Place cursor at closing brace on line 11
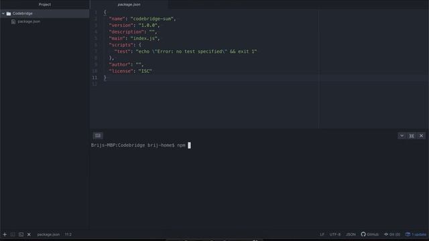Screen dimensions: 429x241 click(x=105, y=78)
